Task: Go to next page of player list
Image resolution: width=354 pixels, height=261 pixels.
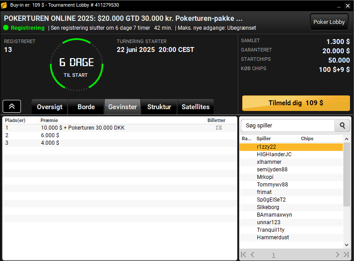Action: [x=338, y=255]
